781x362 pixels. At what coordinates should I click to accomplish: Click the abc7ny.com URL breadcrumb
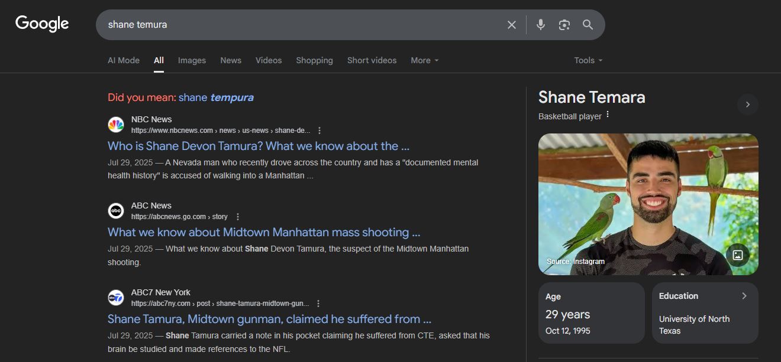coord(220,304)
